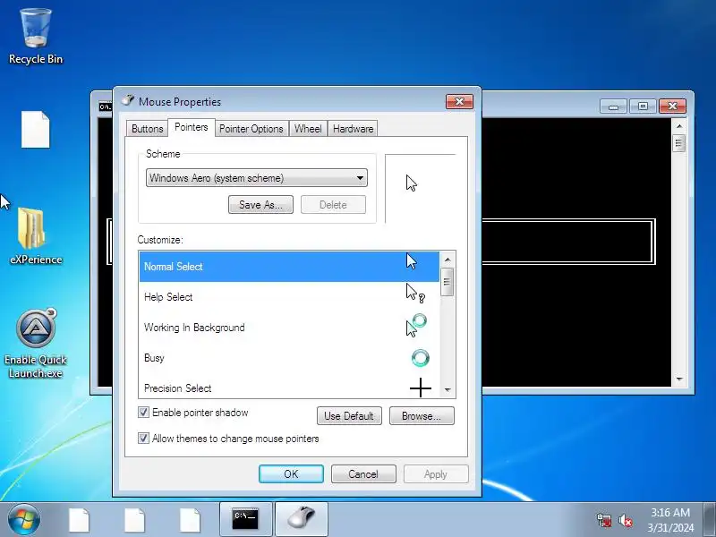The width and height of the screenshot is (716, 537).
Task: Confirm with the OK button
Action: coord(291,474)
